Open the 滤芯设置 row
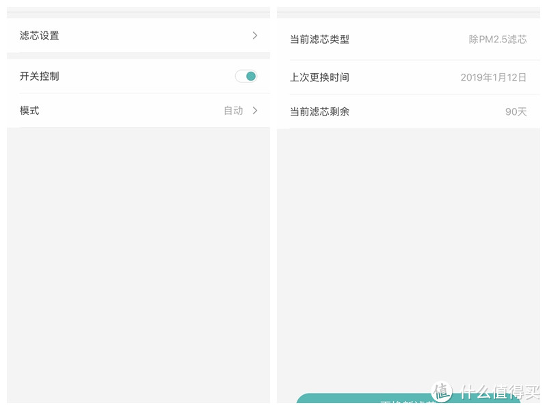 point(139,36)
